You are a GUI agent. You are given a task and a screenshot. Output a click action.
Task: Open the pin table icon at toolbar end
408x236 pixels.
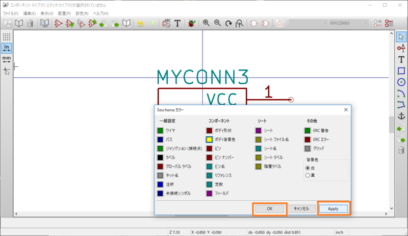[x=389, y=23]
